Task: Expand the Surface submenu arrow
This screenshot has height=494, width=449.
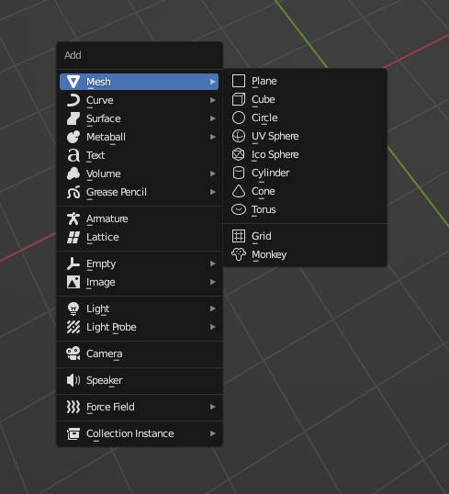Action: pos(213,118)
